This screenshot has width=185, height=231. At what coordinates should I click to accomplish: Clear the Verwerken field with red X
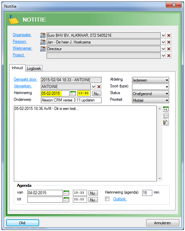tap(99, 87)
